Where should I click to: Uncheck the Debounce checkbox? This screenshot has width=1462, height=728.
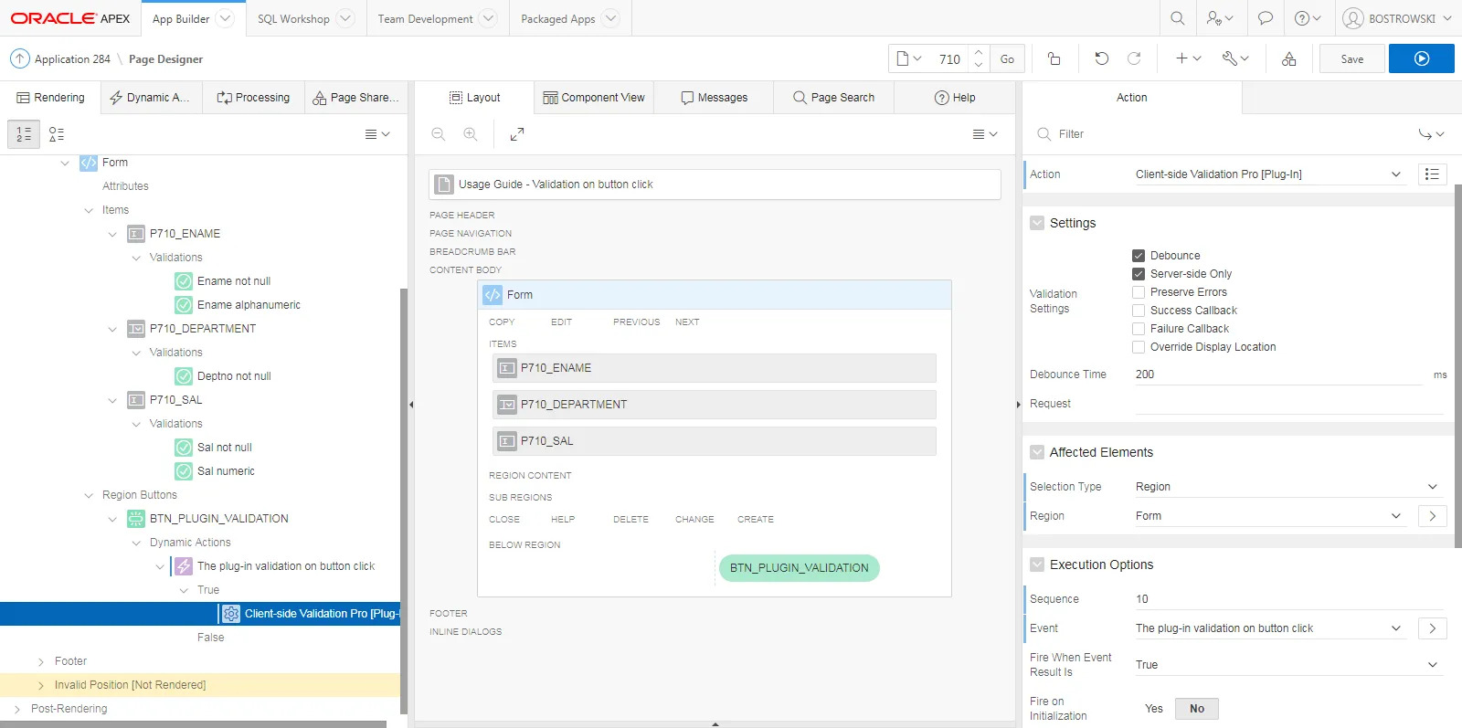point(1139,256)
